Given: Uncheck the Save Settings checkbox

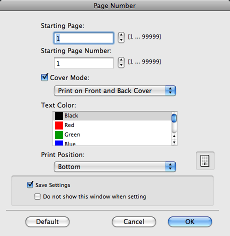Looking at the screenshot, I should click(30, 184).
